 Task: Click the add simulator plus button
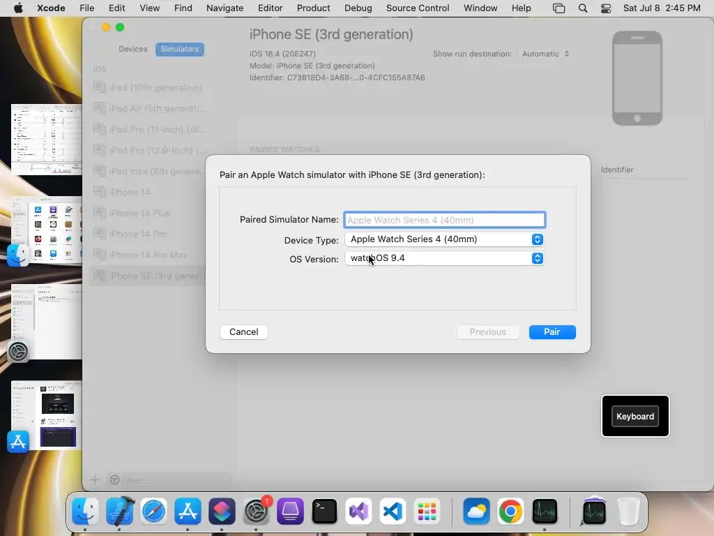tap(95, 479)
